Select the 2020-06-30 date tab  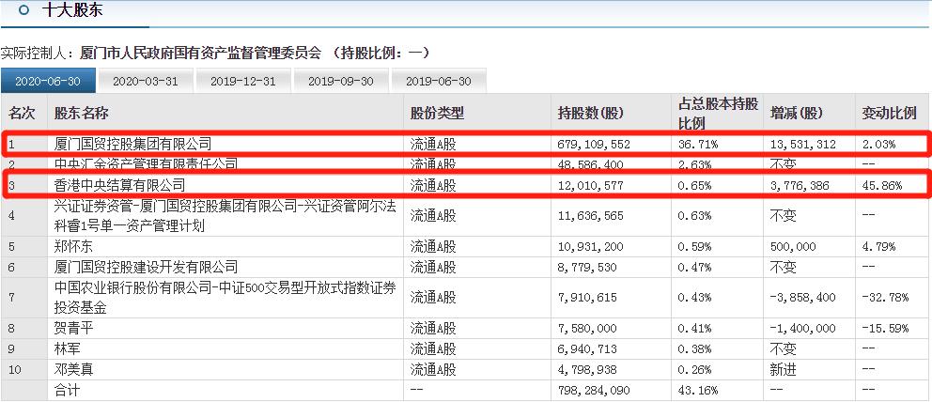(x=48, y=82)
